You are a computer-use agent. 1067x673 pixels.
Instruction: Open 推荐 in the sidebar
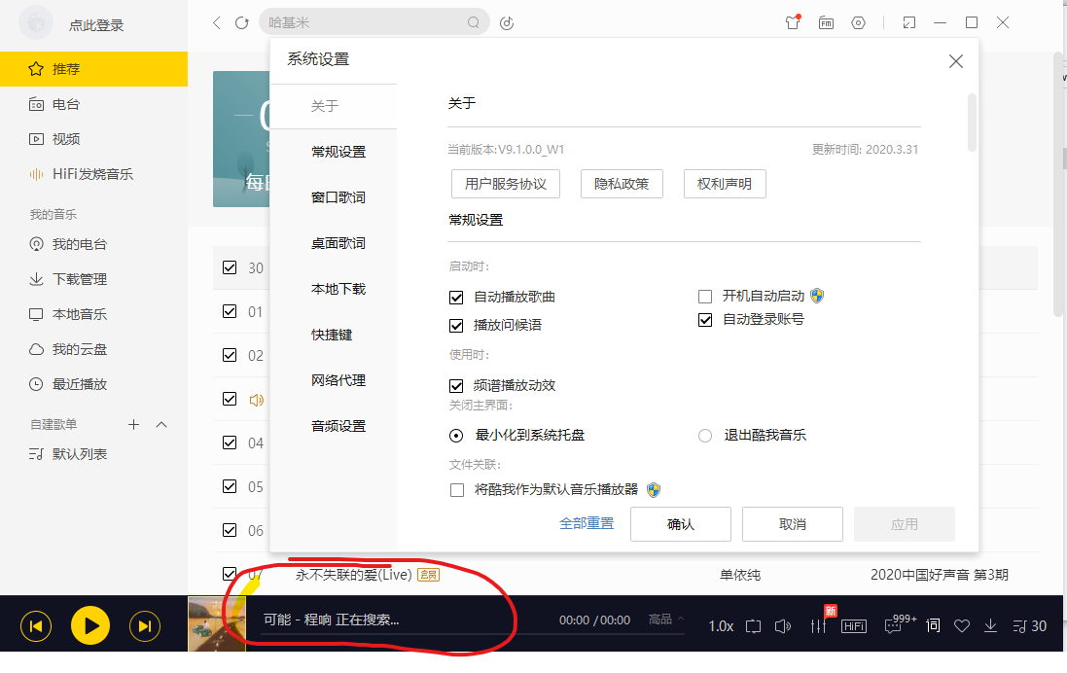(94, 69)
